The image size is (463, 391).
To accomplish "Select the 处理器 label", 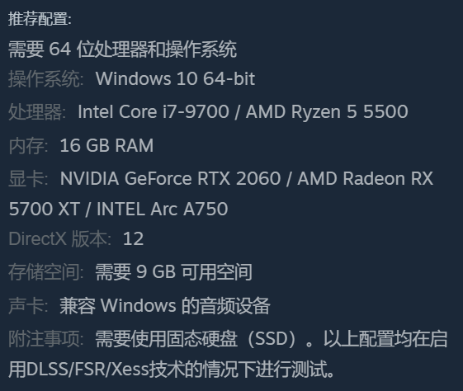I will tap(37, 112).
